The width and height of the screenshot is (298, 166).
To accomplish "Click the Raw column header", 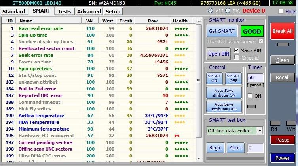I will [153, 21].
